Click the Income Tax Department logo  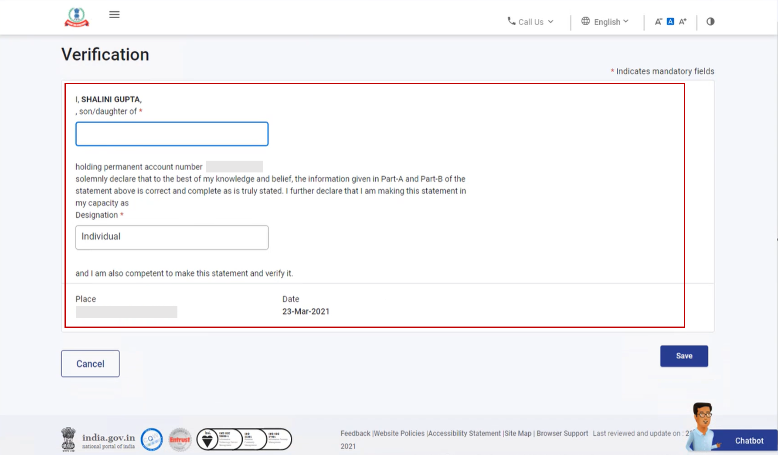(77, 16)
